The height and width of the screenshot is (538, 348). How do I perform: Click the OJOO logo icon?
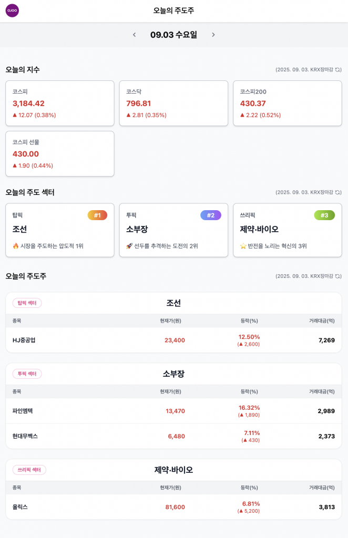click(x=12, y=11)
